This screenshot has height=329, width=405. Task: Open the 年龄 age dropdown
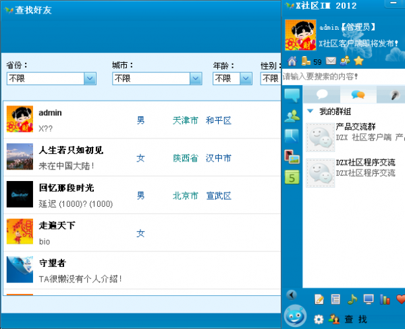pyautogui.click(x=244, y=79)
